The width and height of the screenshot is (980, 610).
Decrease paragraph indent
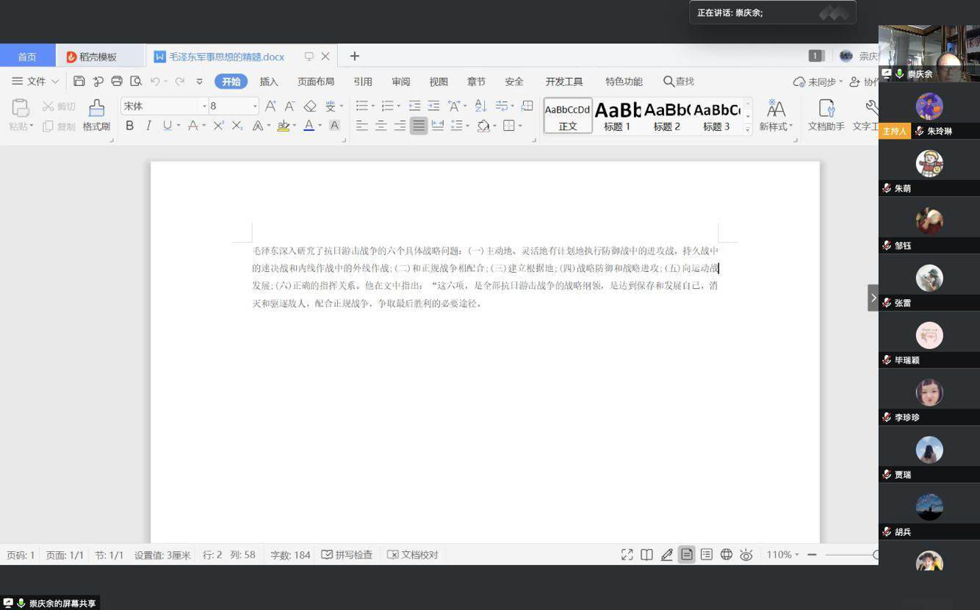coord(414,106)
